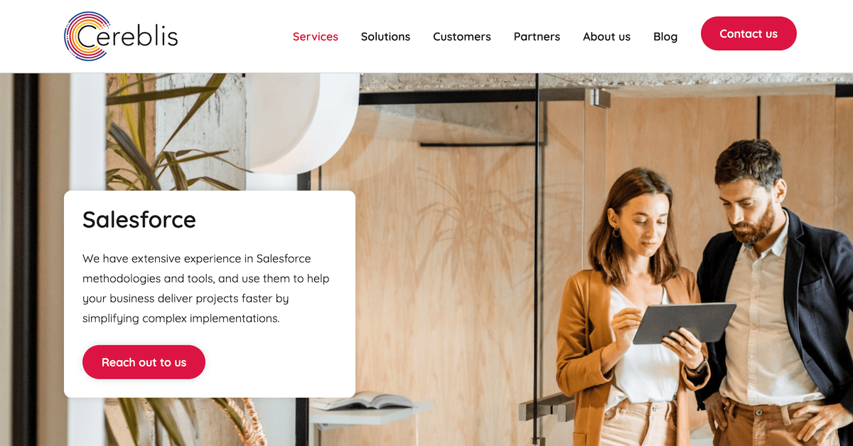Click the Cereblis circular logo icon

[x=86, y=36]
